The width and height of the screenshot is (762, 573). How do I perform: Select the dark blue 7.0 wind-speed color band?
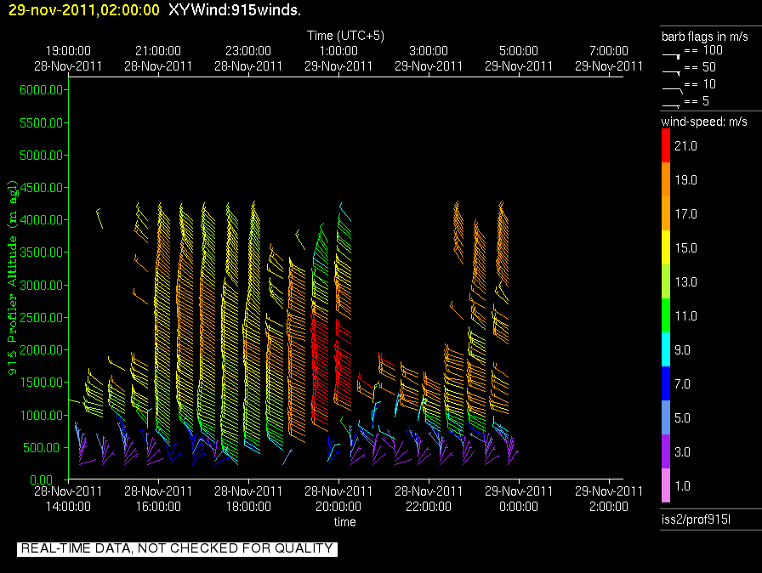(666, 383)
